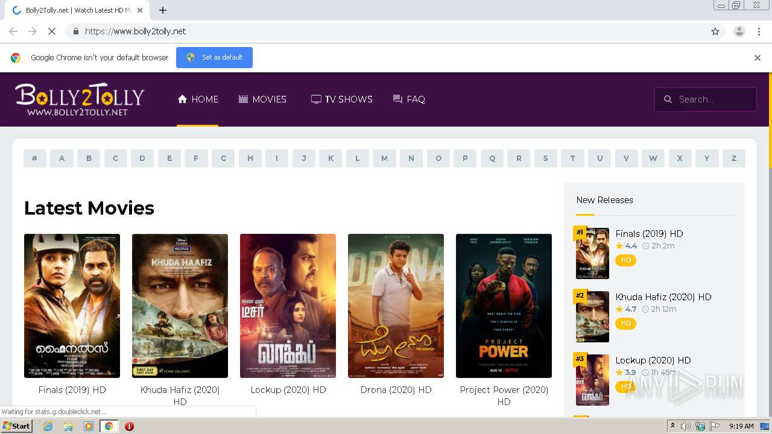
Task: Open the Drona movie poster
Action: (x=396, y=306)
